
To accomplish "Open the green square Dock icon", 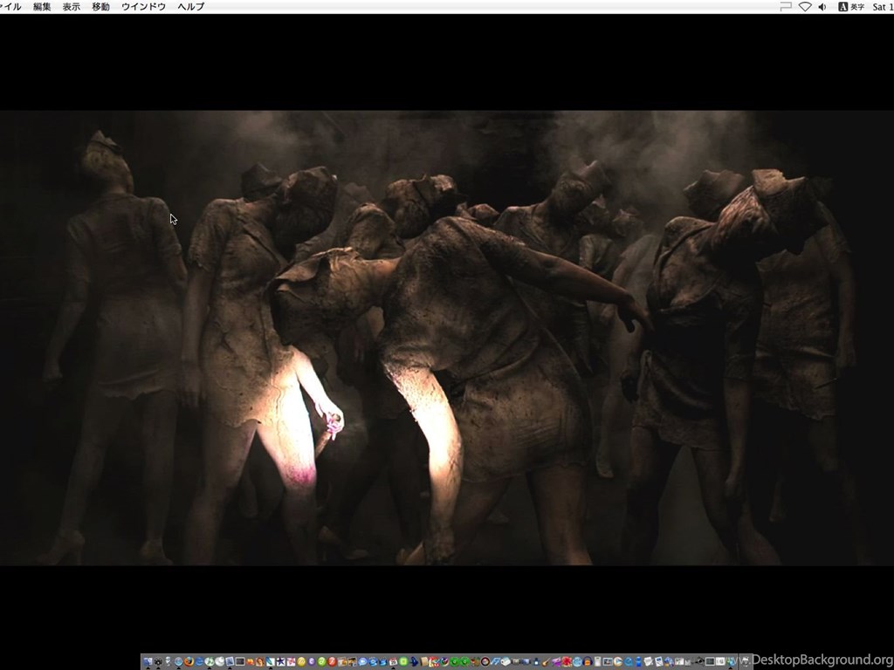I will 403,661.
